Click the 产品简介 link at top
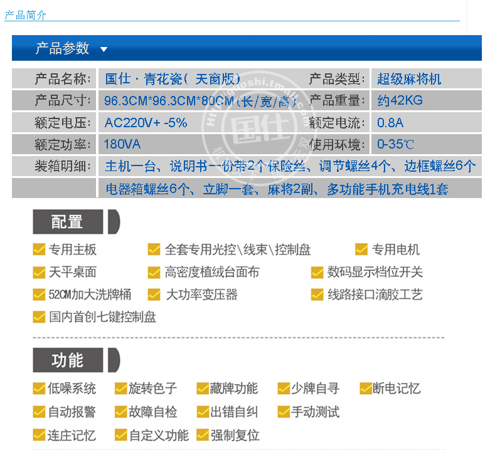Screen dimensions: 495x450 (x=25, y=15)
